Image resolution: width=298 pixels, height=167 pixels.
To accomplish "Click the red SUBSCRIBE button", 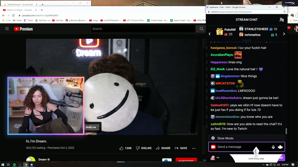I will click(x=186, y=160).
